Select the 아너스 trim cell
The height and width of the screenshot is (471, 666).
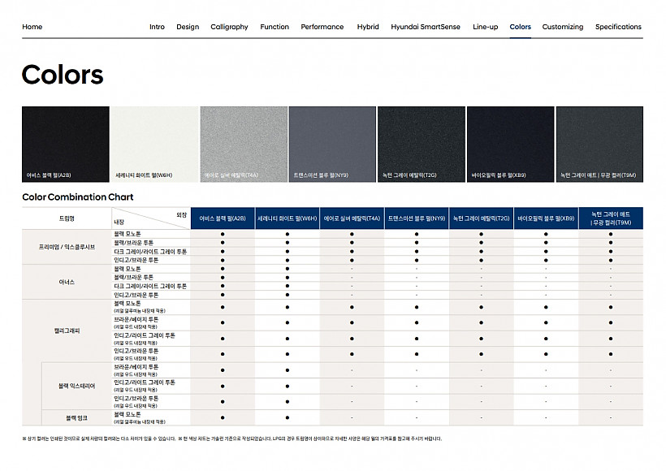67,282
